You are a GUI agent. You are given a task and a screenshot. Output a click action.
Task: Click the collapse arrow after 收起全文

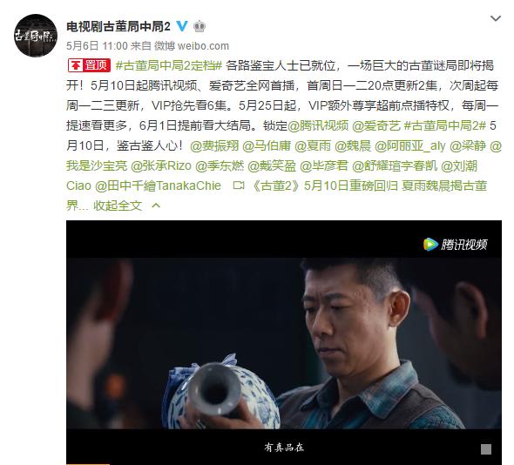pos(156,206)
